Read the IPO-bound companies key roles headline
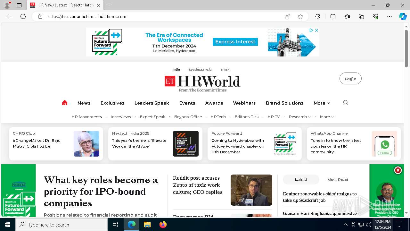Screen dimensions: 410x231 (x=101, y=192)
